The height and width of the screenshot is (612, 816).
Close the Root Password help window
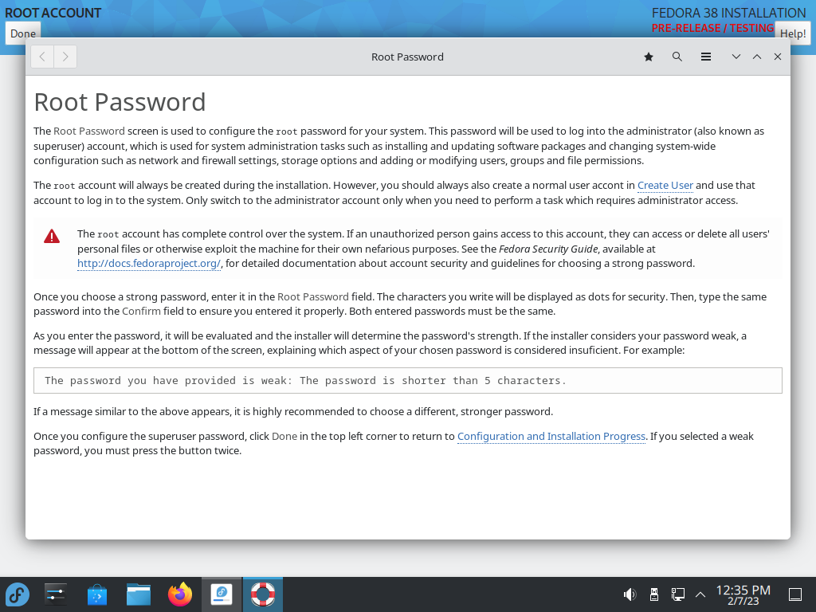coord(778,57)
